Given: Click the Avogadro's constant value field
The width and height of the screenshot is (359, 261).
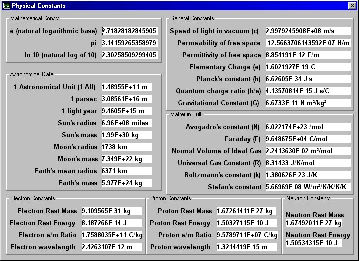Looking at the screenshot, I should click(x=308, y=127).
